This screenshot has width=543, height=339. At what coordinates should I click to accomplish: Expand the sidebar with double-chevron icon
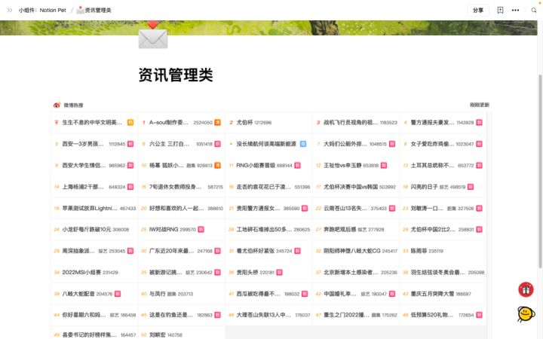pos(10,10)
